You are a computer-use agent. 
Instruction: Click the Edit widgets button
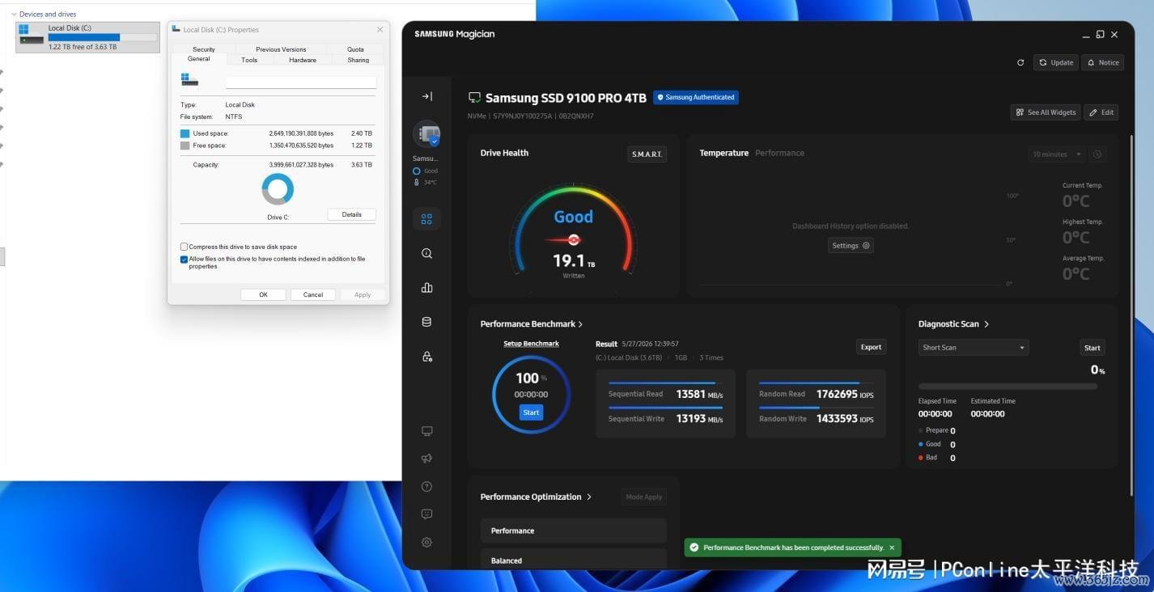[x=1101, y=112]
